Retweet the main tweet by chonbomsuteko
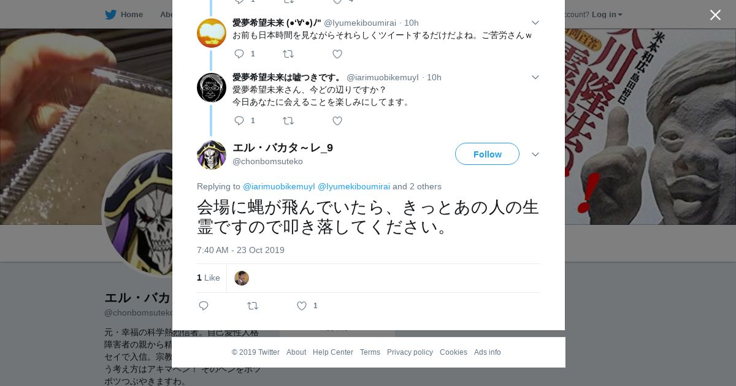The height and width of the screenshot is (386, 736). [x=253, y=306]
